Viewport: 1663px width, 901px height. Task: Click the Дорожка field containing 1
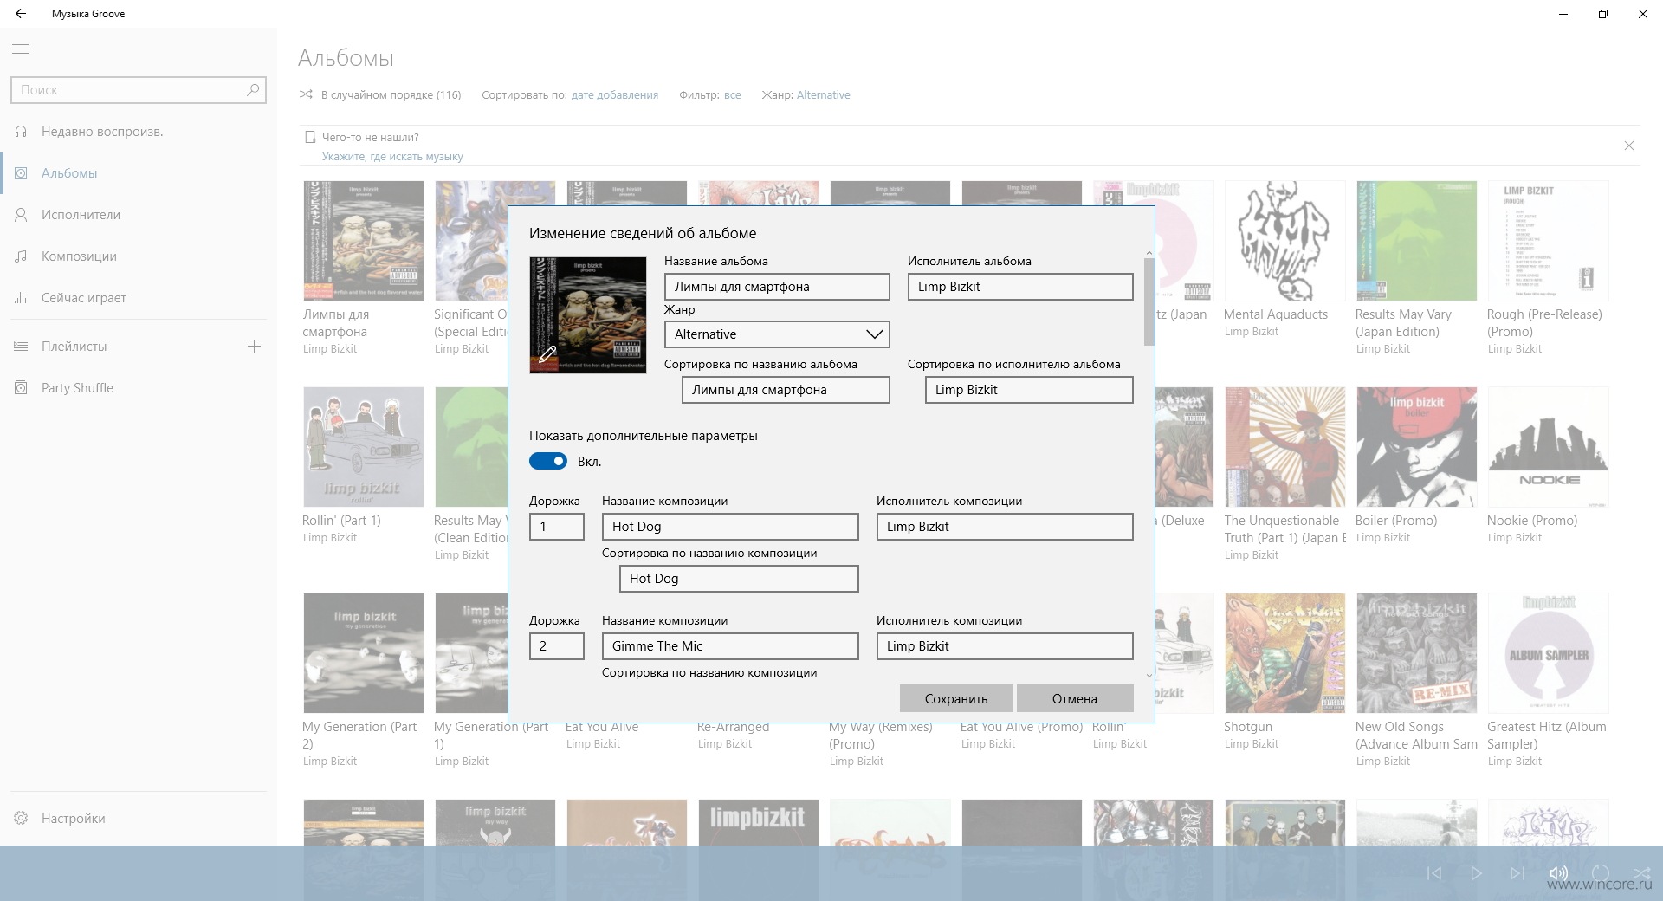pyautogui.click(x=557, y=527)
